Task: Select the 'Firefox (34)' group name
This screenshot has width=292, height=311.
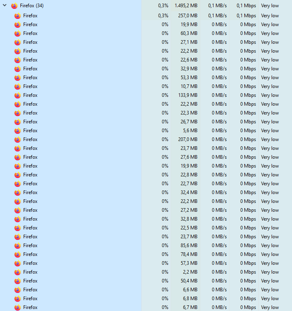Action: point(32,6)
